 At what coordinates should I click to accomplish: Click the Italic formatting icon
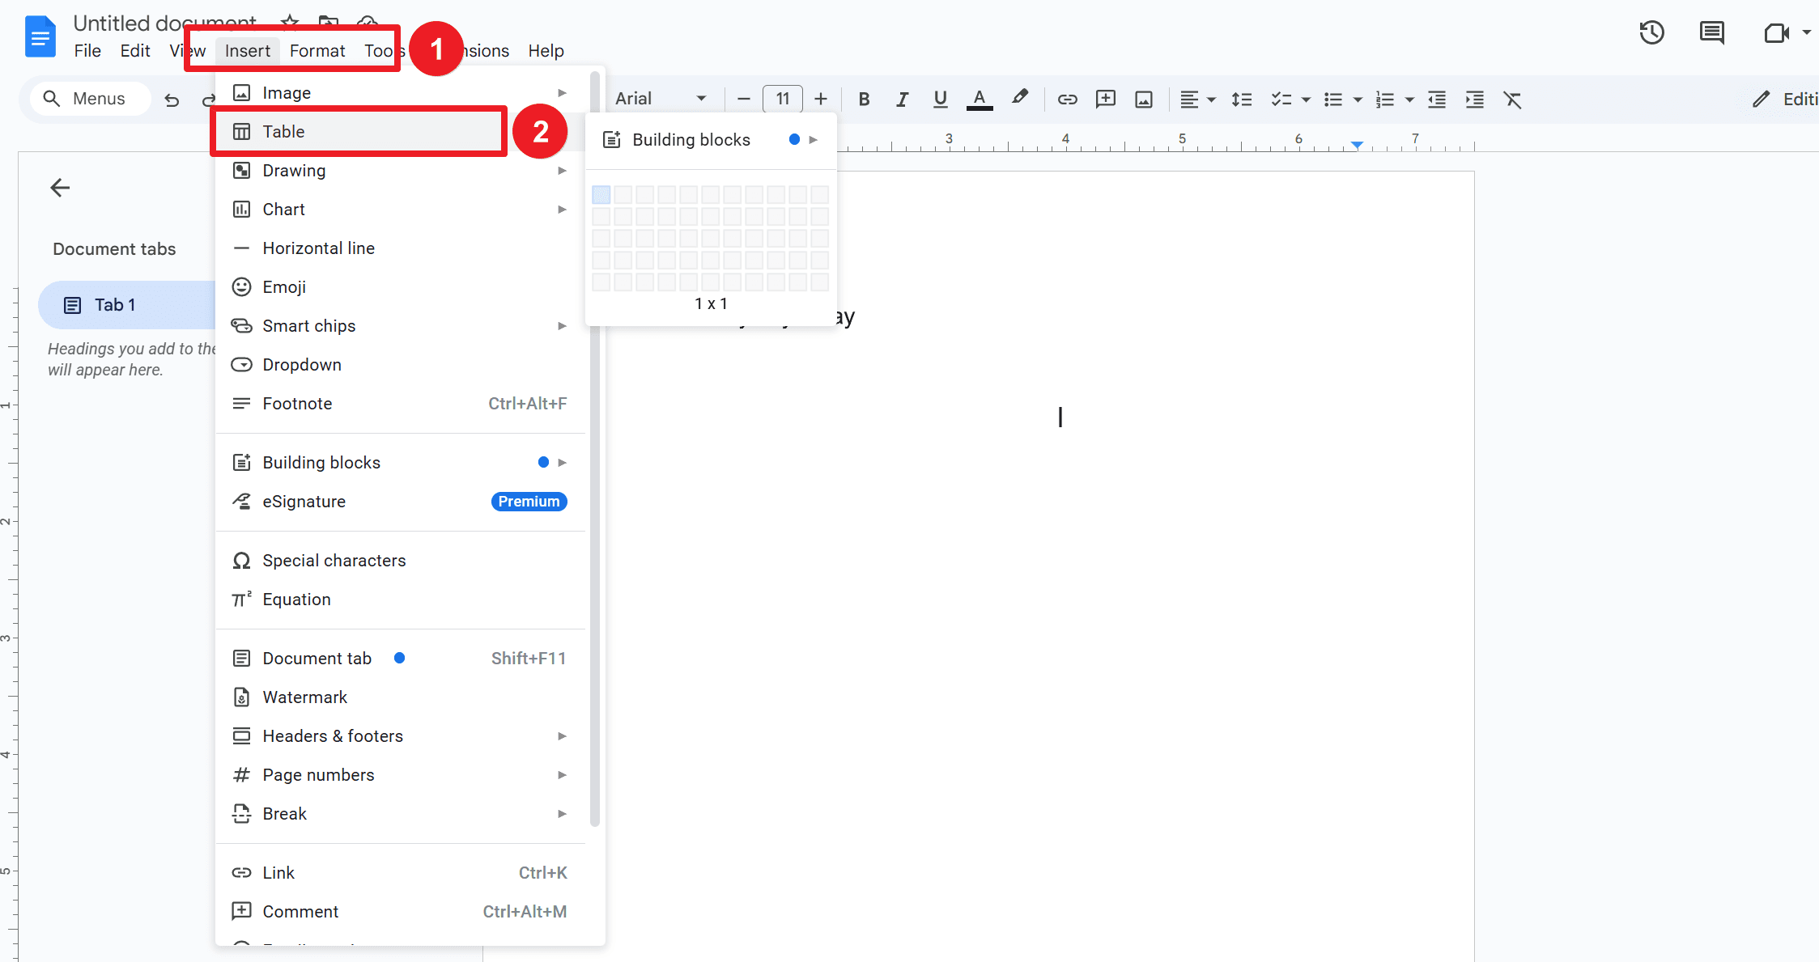click(x=901, y=97)
